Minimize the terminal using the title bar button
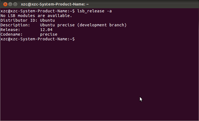 (x=10, y=4)
